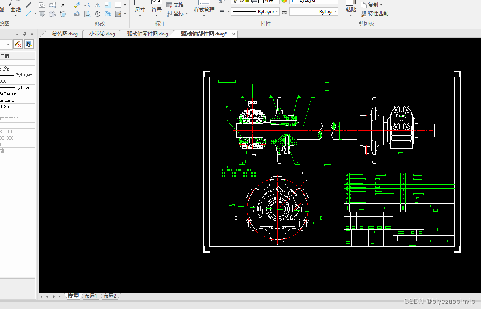Select the dashed rectangle array tool

pyautogui.click(x=118, y=5)
